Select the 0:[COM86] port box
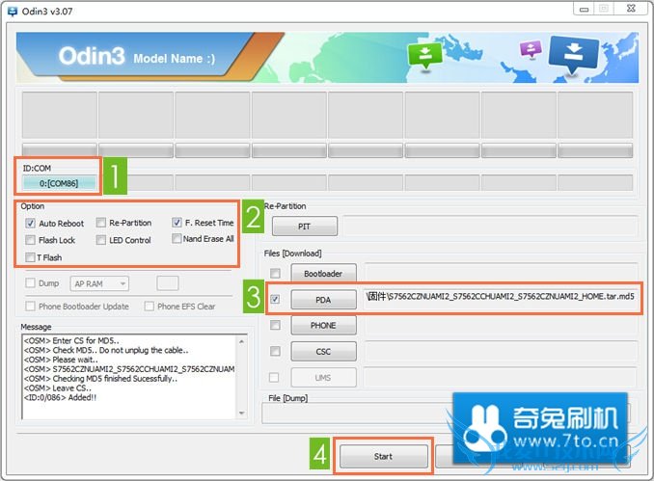The image size is (654, 481). (x=59, y=183)
